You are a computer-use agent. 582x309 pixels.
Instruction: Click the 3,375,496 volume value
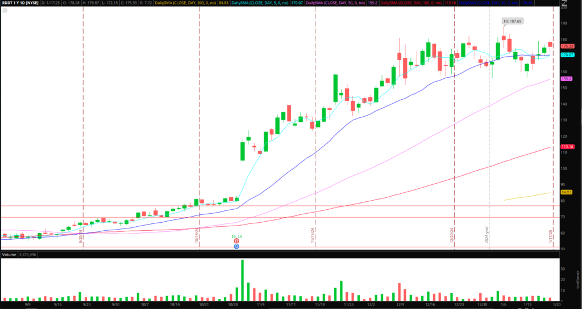(x=27, y=255)
